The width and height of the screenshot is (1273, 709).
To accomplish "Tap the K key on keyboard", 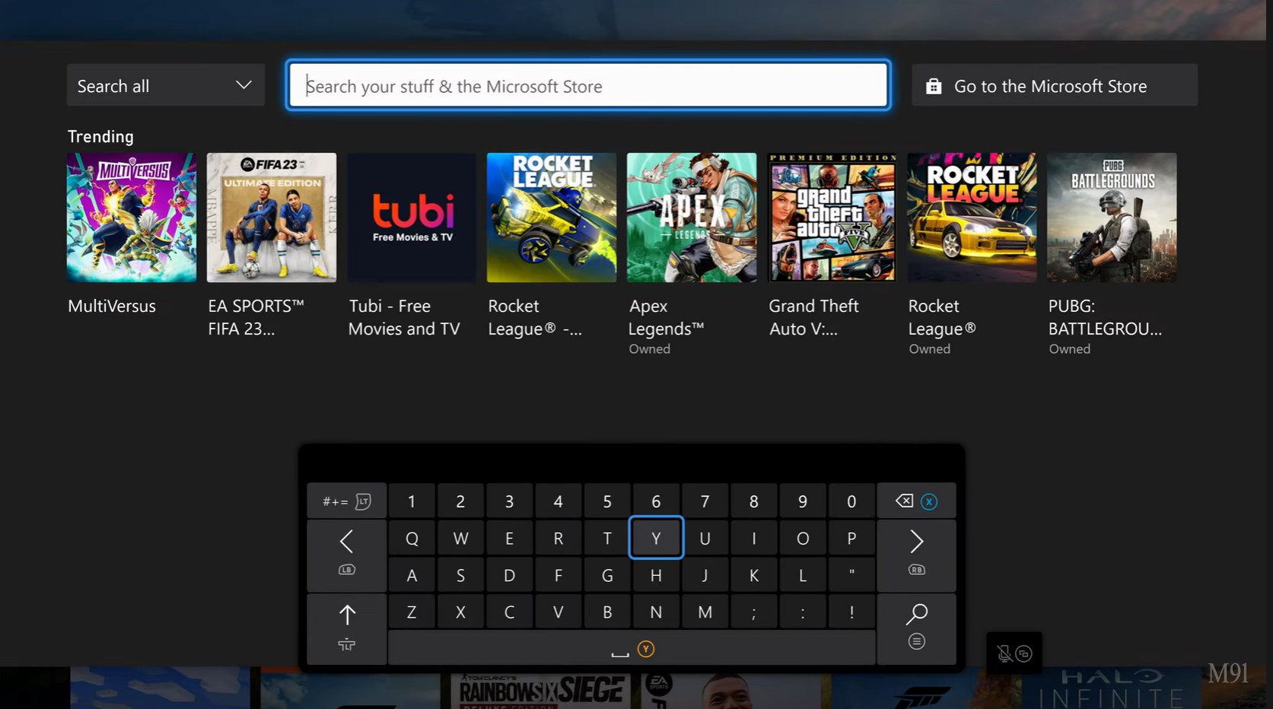I will click(753, 575).
